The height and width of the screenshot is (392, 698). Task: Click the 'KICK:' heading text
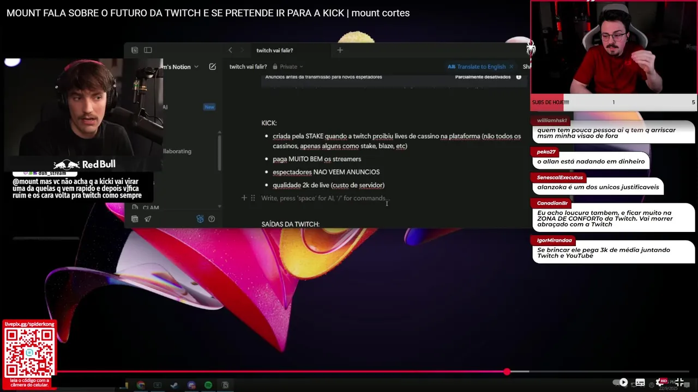click(269, 123)
